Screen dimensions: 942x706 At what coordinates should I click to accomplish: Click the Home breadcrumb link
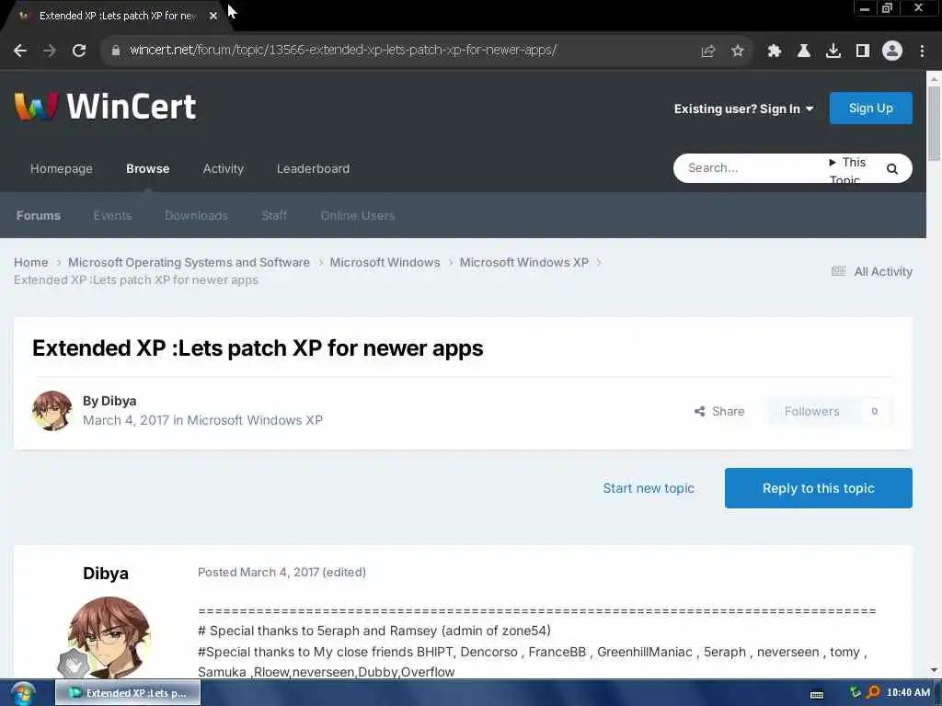point(30,262)
